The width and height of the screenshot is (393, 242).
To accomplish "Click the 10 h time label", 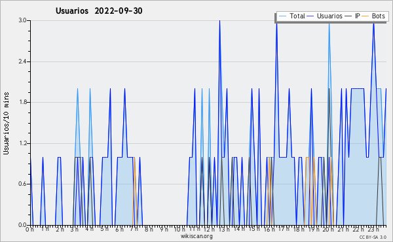I will tap(179, 229).
